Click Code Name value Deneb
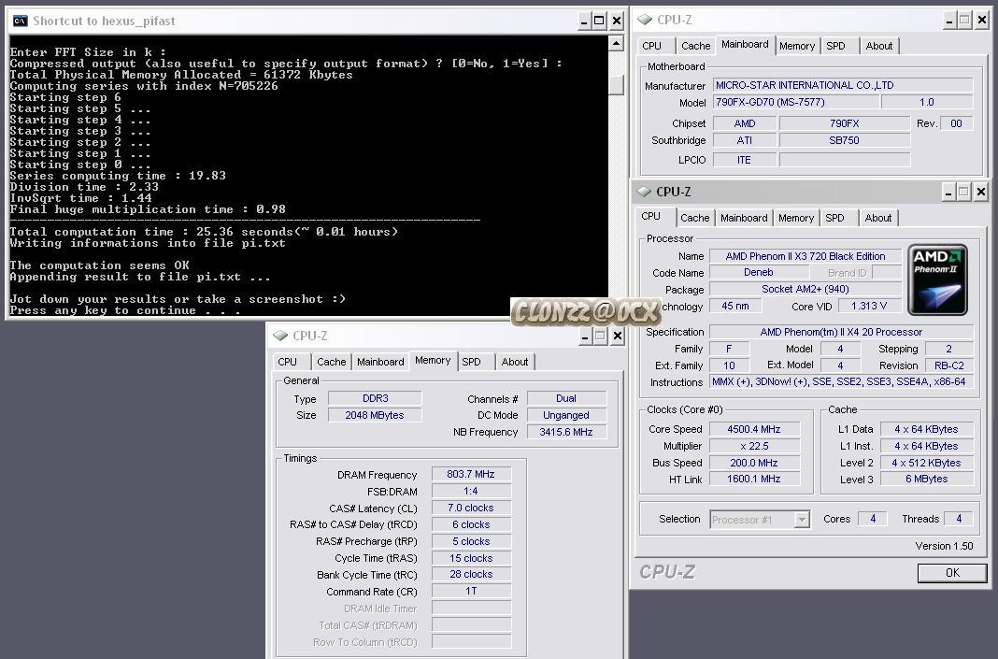This screenshot has height=659, width=998. tap(759, 273)
